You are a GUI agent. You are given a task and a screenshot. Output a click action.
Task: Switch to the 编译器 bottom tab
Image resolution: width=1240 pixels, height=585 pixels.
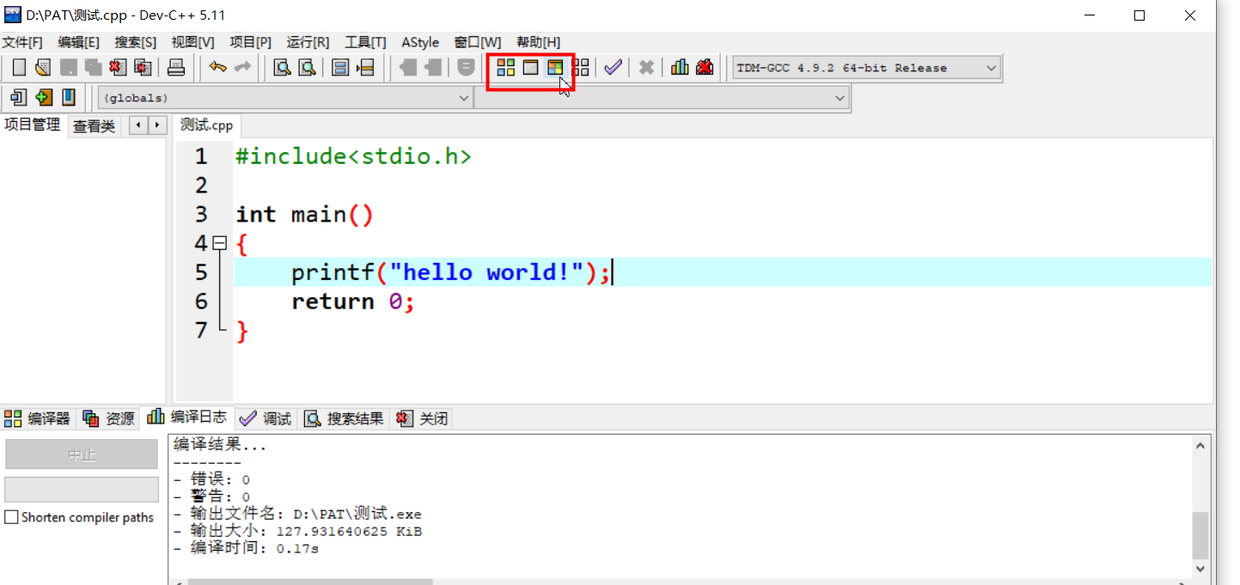(37, 418)
